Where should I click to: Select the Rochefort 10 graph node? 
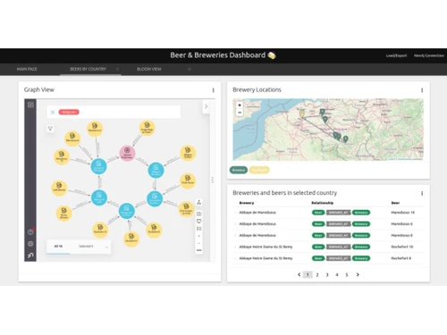pos(100,230)
